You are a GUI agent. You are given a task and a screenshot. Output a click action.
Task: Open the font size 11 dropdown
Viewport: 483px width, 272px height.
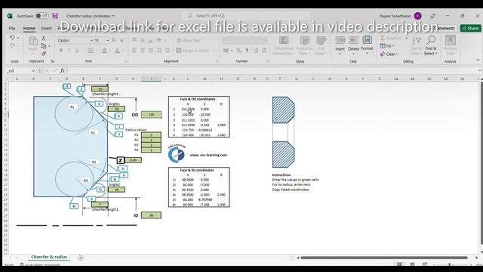pyautogui.click(x=107, y=40)
